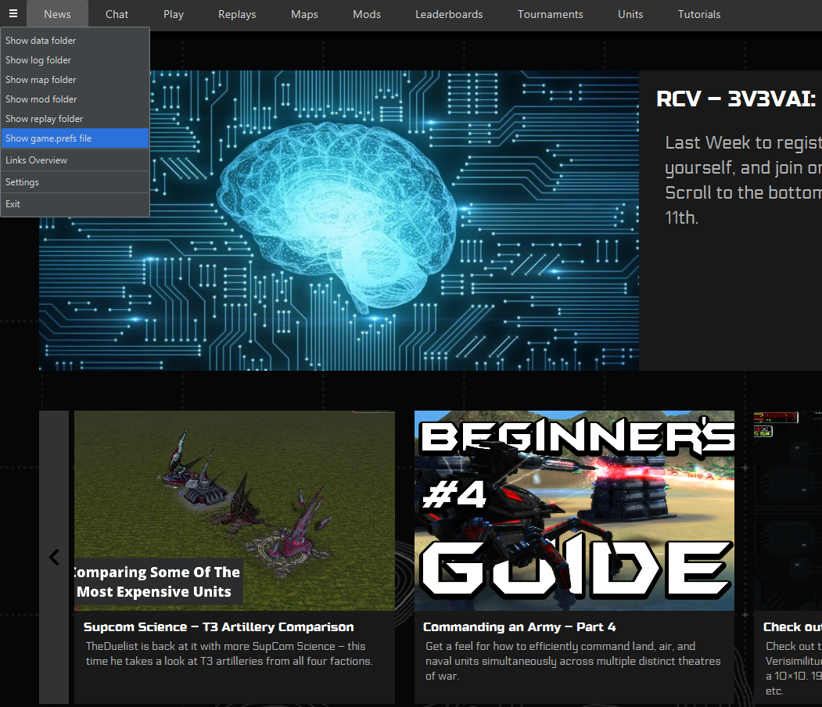The height and width of the screenshot is (707, 822).
Task: Select Show data folder menu entry
Action: [75, 41]
